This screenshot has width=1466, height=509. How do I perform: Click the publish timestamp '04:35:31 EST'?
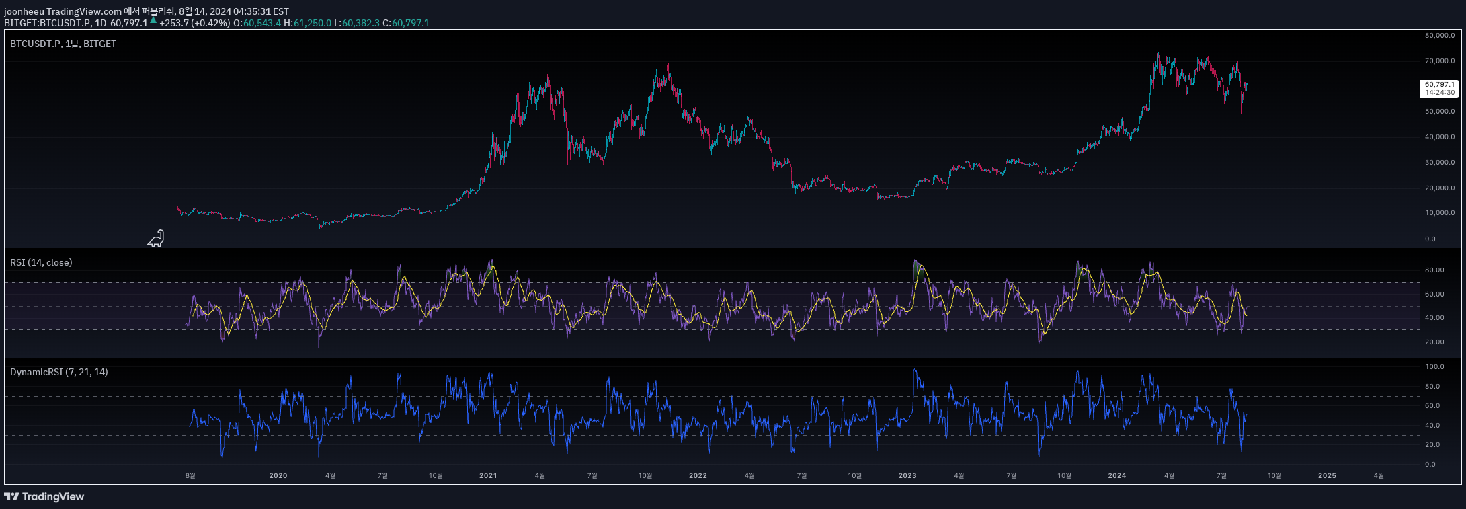pos(261,11)
